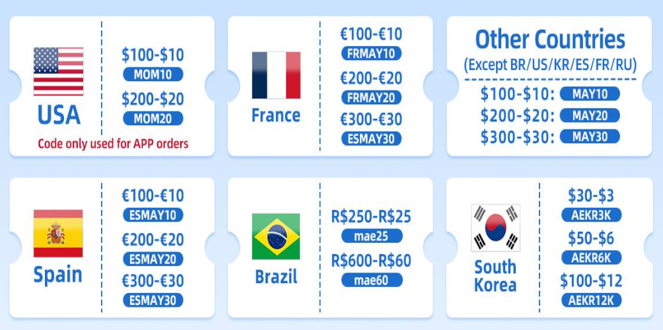This screenshot has height=330, width=663.
Task: Click the Other Countries heading
Action: (x=550, y=40)
